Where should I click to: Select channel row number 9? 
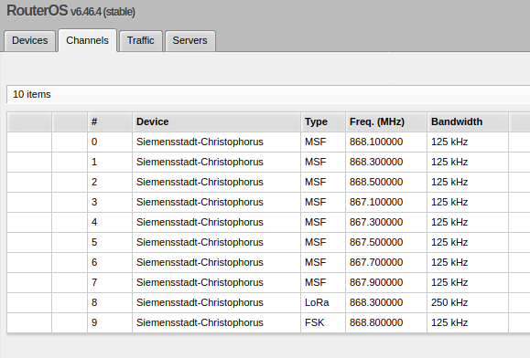pos(268,322)
